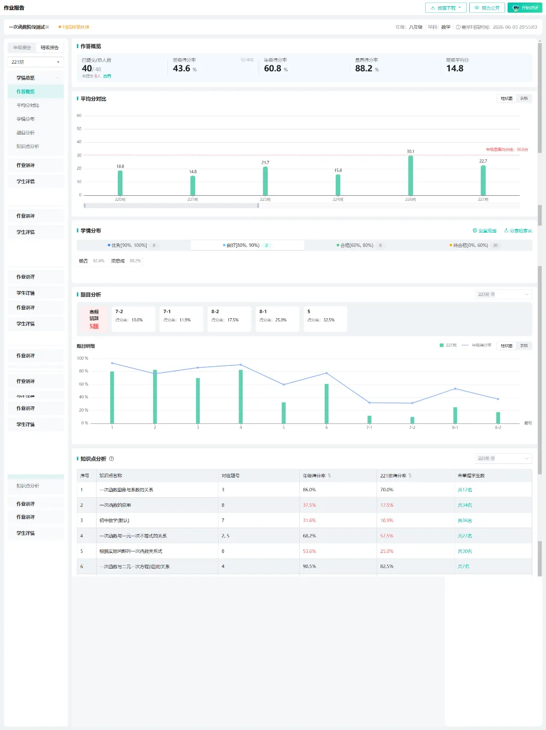Viewport: 546px width, 730px height.
Task: Click the gear icon 设置范围
Action: pyautogui.click(x=475, y=231)
